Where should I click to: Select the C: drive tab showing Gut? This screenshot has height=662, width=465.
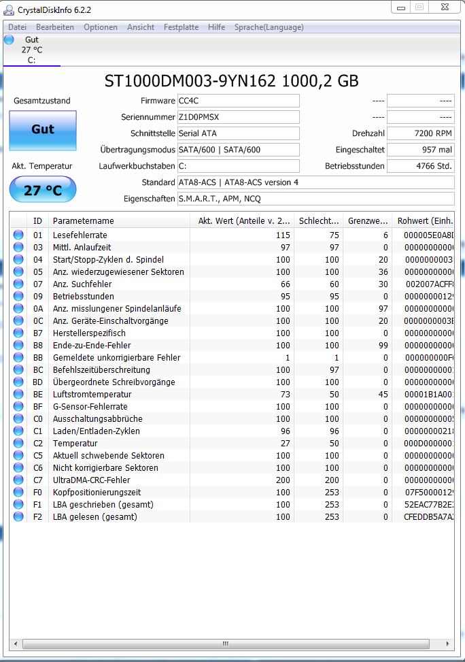32,50
